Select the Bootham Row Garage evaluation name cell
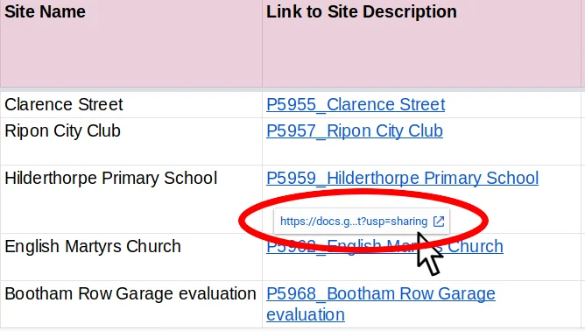The width and height of the screenshot is (585, 331). [x=131, y=304]
